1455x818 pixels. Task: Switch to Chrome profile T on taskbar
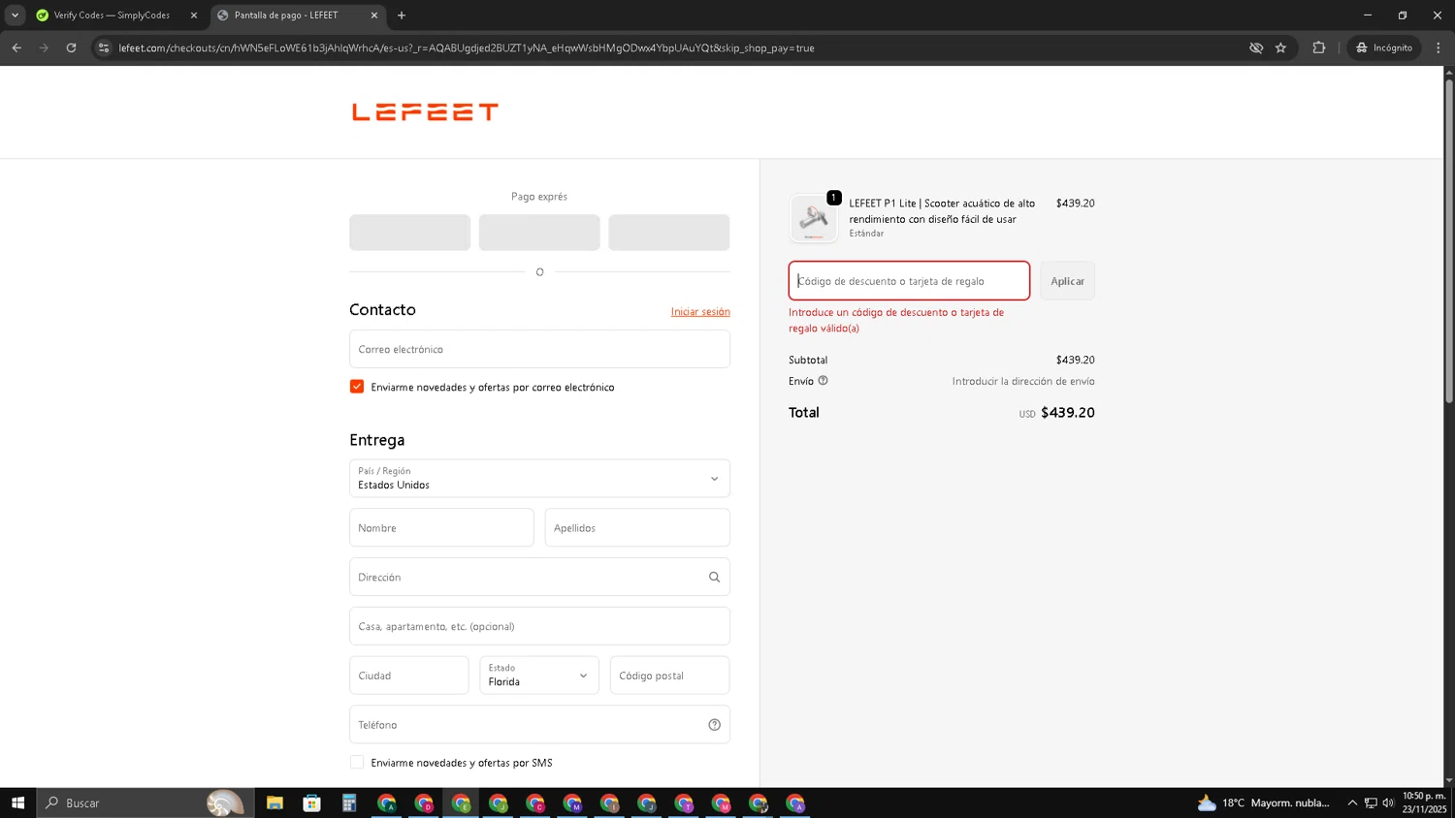[684, 802]
